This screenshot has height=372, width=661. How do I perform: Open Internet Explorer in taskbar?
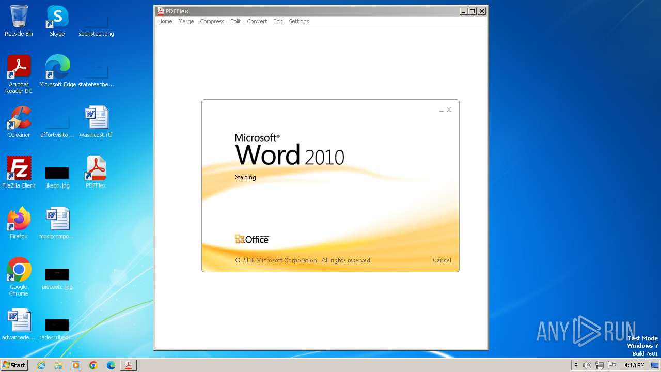click(x=41, y=365)
